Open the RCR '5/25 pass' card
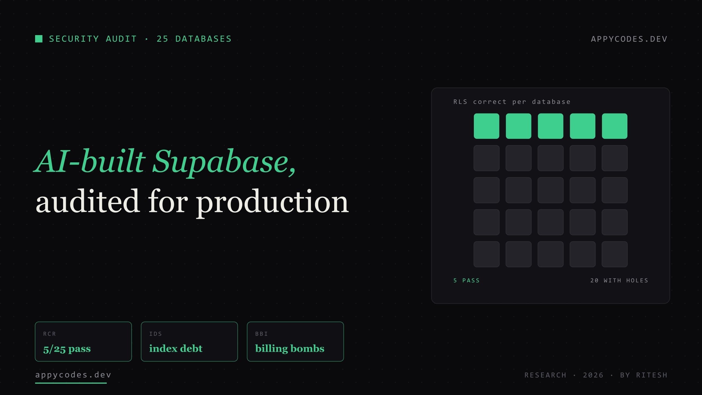702x395 pixels. [x=83, y=342]
